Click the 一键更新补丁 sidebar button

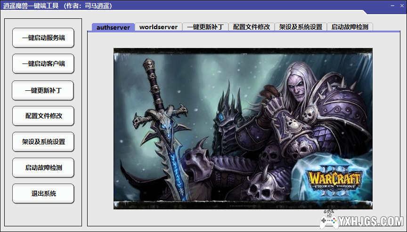point(43,90)
